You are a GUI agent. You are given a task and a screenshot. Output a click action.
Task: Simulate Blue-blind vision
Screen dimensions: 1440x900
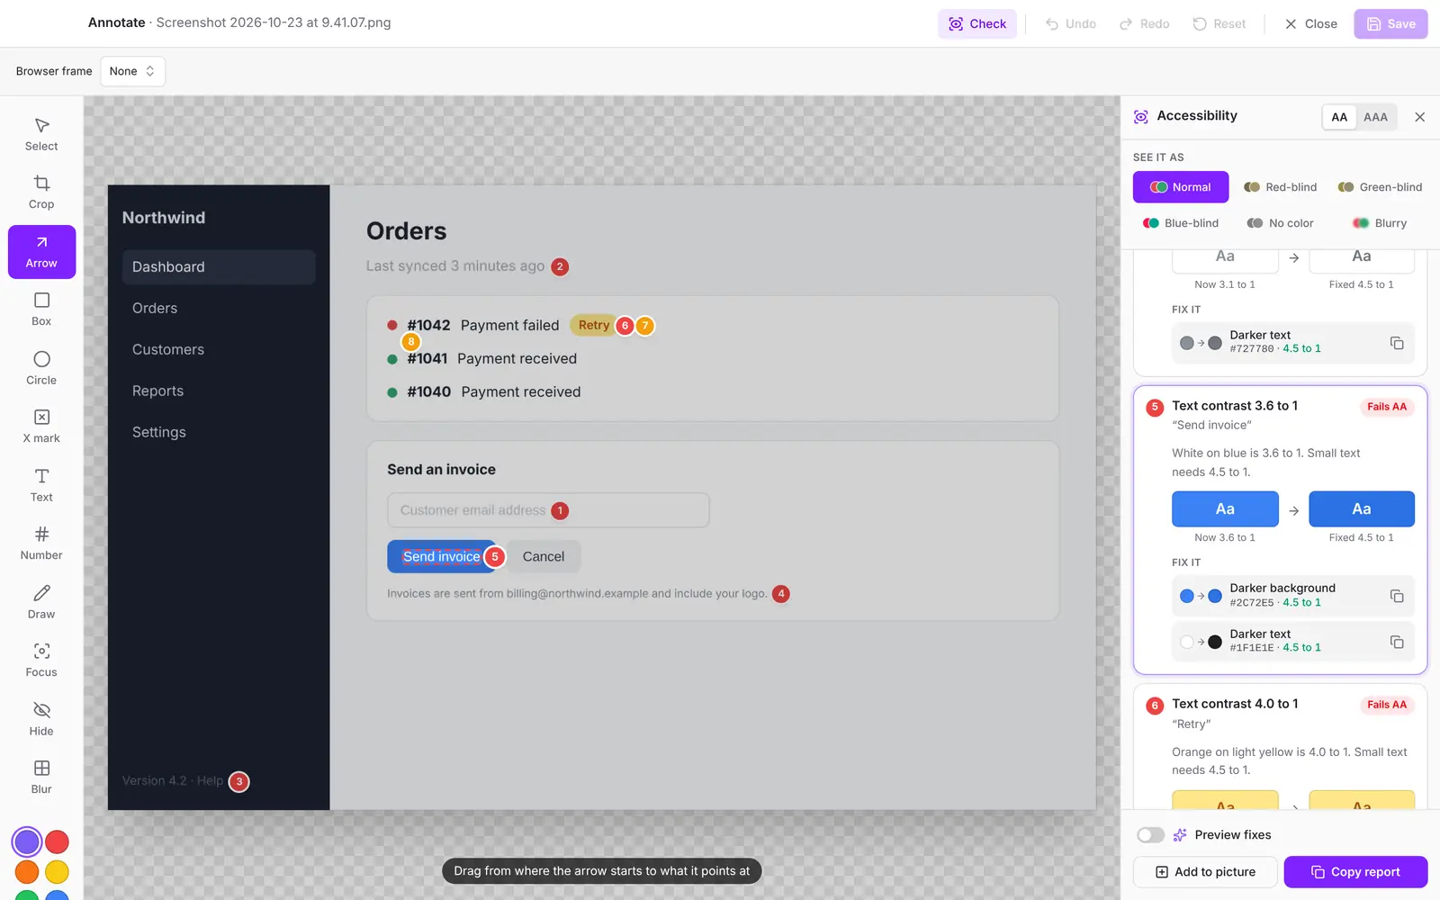point(1181,223)
